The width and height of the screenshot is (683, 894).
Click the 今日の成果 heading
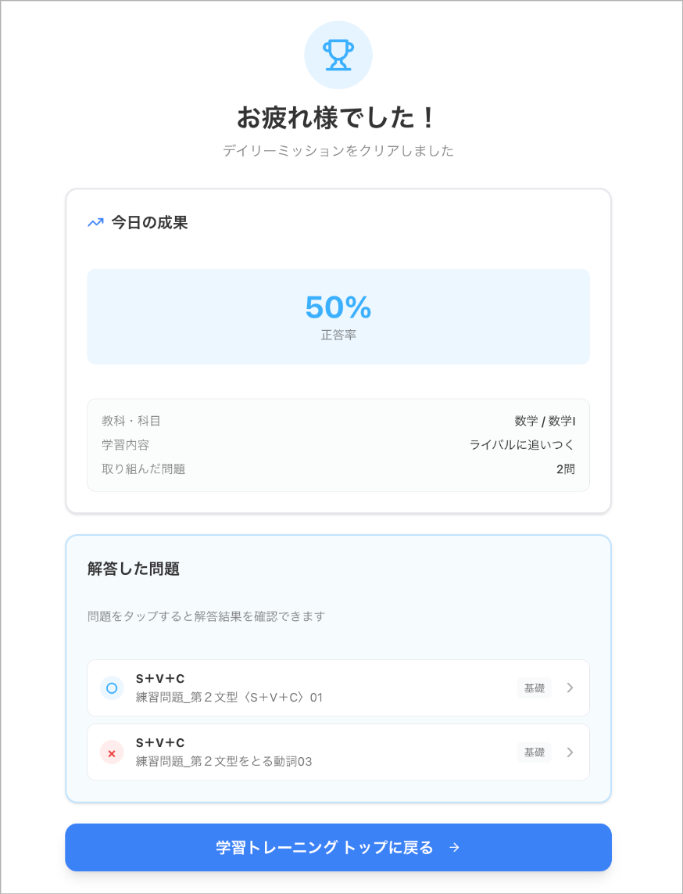point(149,222)
